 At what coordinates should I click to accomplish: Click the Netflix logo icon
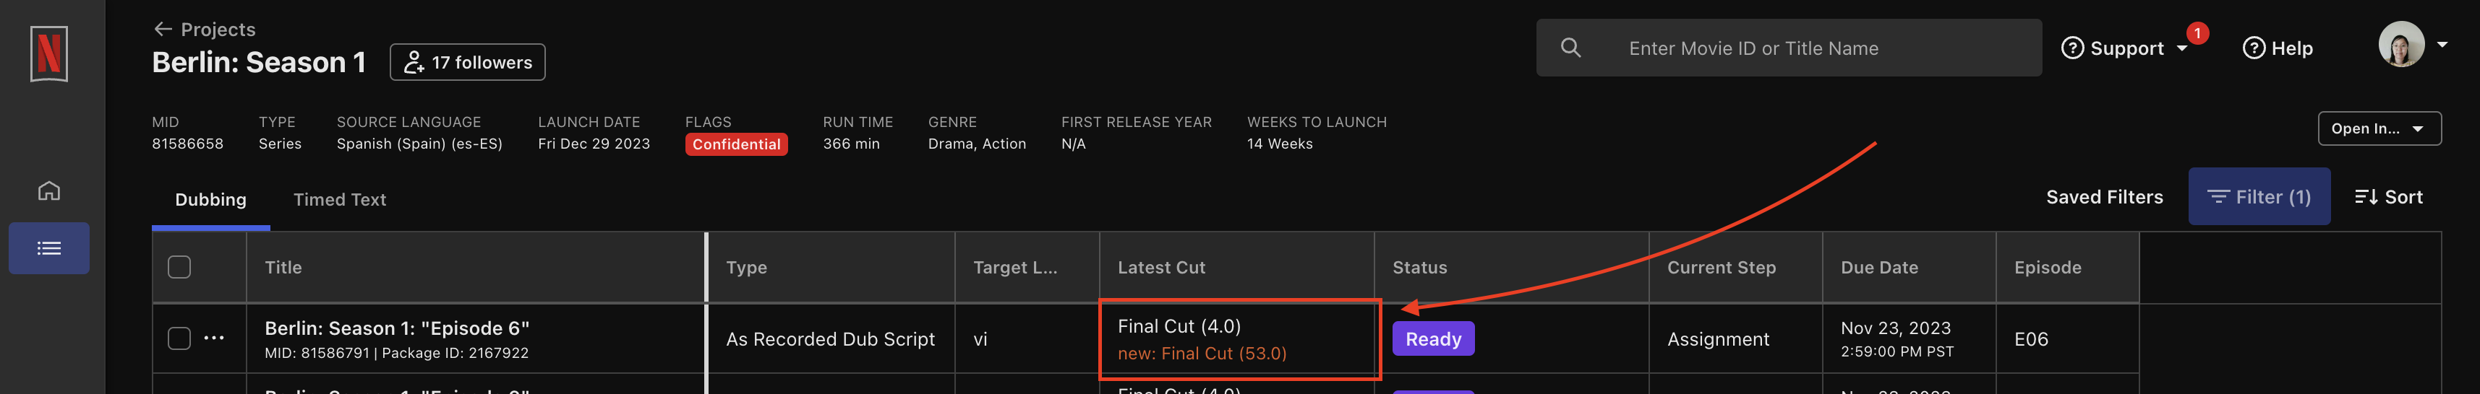(49, 53)
